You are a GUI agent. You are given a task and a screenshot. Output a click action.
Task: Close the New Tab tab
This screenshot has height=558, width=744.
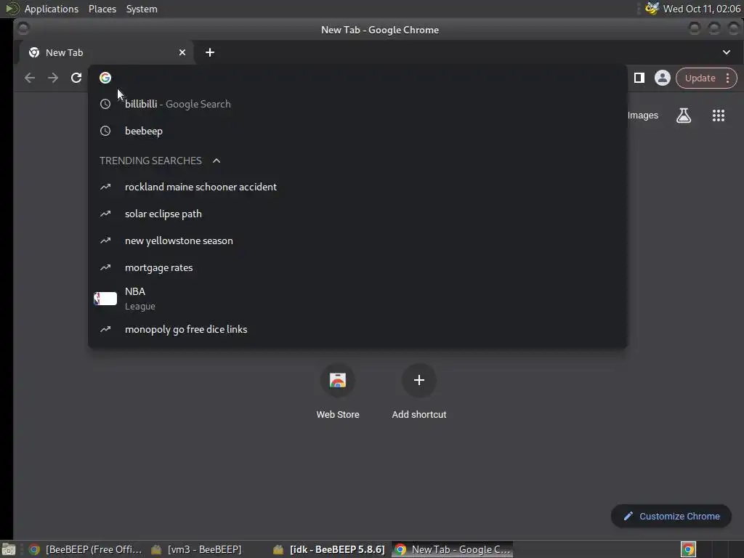click(182, 52)
